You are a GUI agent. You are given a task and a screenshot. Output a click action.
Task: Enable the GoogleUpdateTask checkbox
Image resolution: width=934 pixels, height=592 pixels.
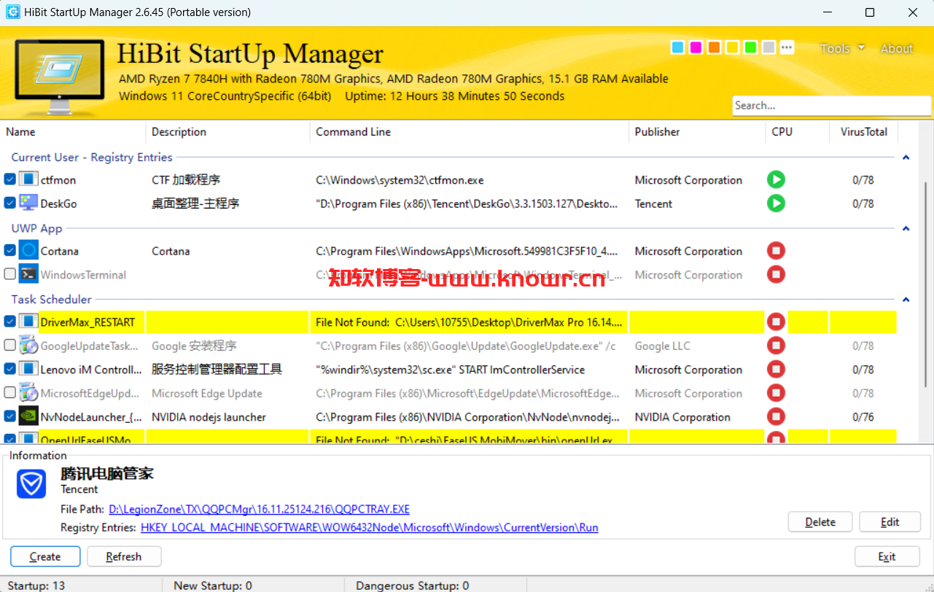pos(9,346)
